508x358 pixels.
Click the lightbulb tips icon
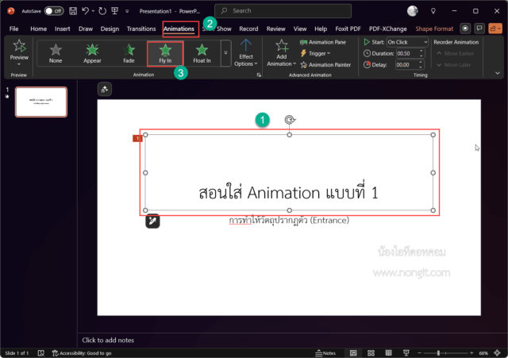(433, 11)
